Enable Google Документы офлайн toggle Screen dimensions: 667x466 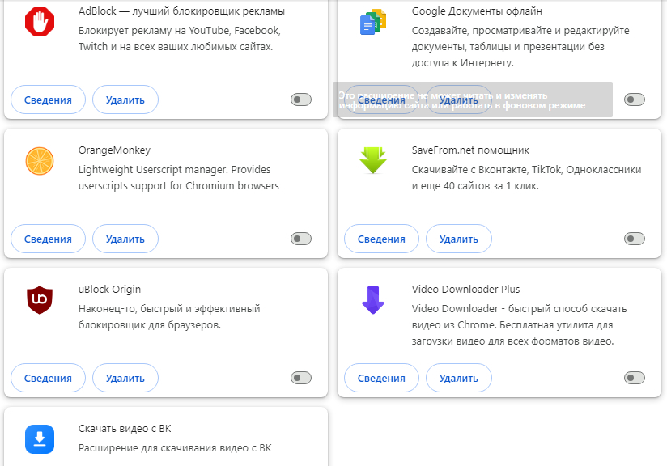[635, 100]
